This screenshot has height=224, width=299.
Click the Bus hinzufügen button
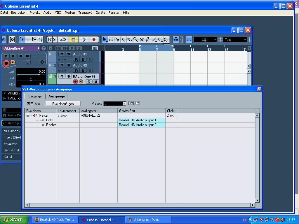63,104
